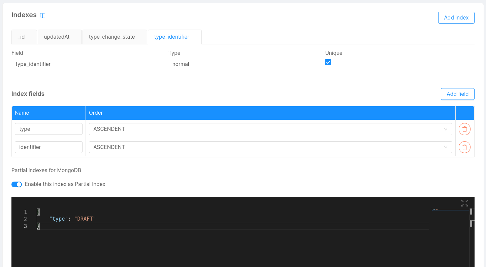The image size is (486, 267).
Task: Expand the code editor to fullscreen
Action: point(464,203)
